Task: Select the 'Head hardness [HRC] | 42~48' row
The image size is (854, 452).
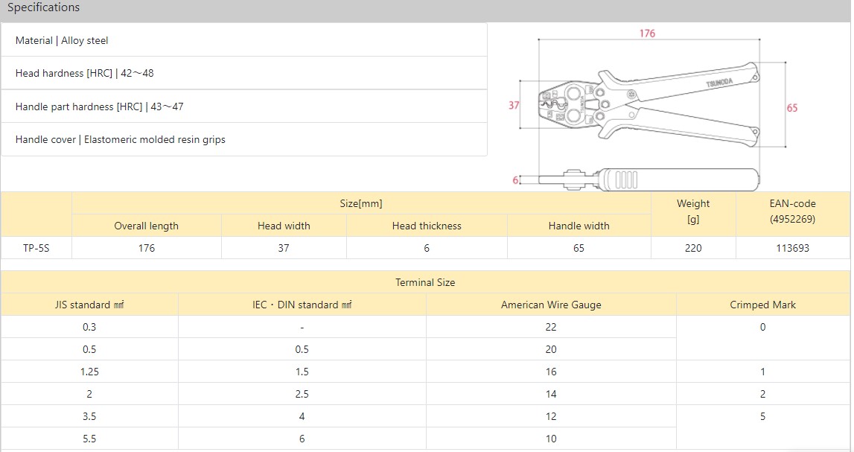Action: (244, 73)
